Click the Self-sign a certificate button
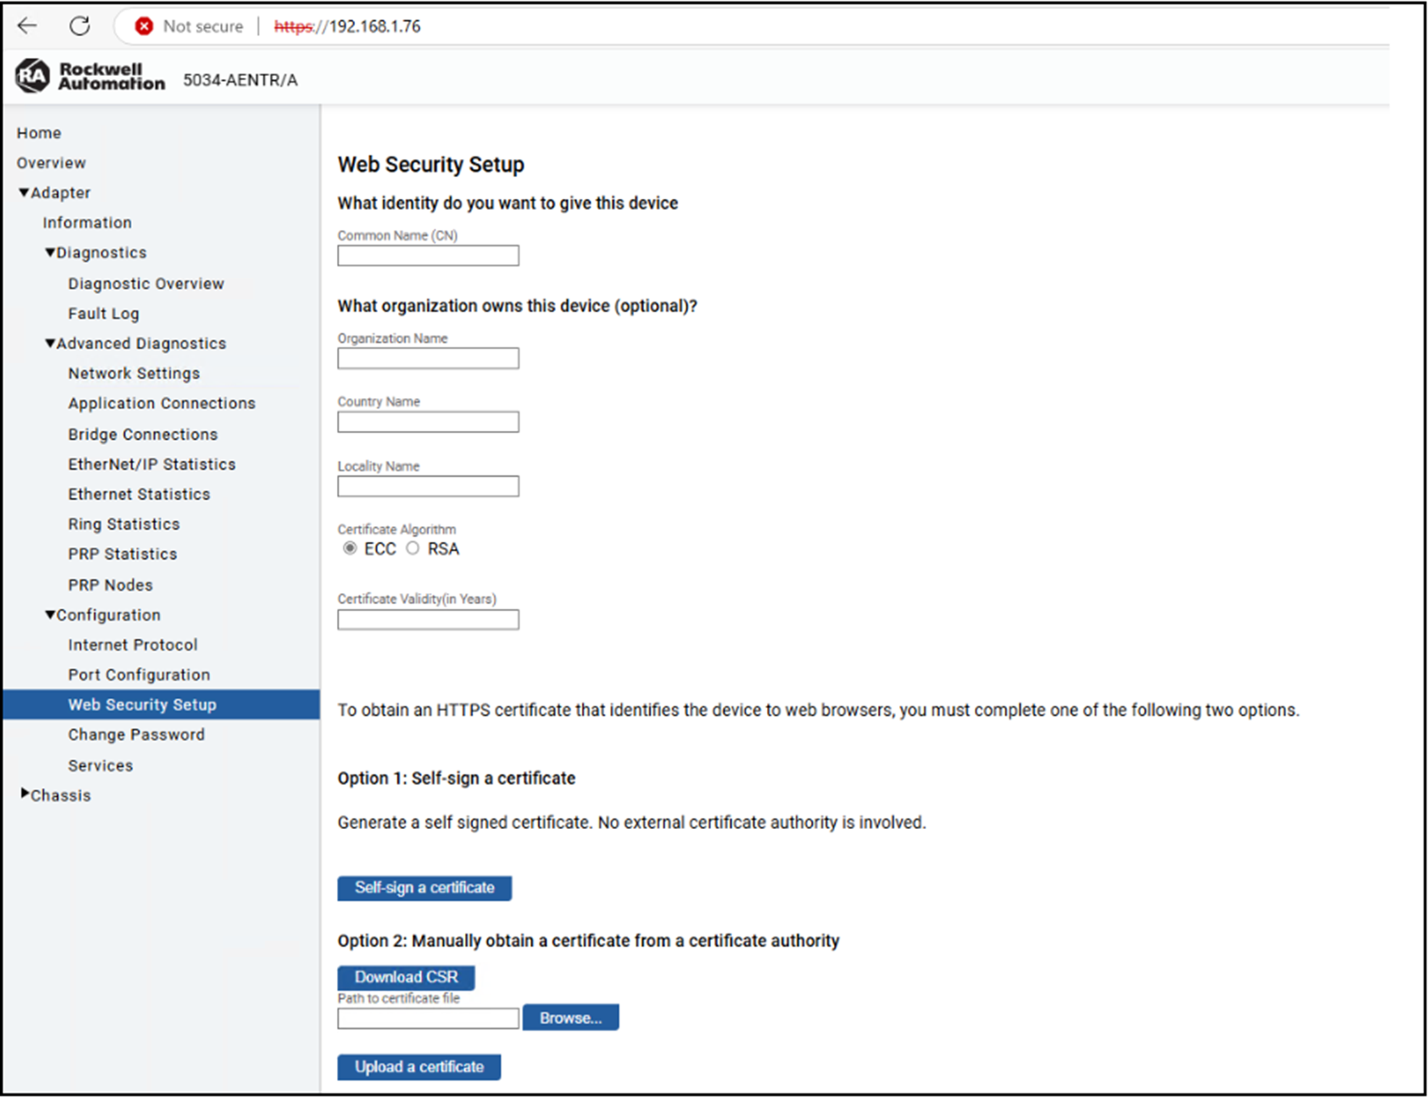Viewport: 1428px width, 1099px height. tap(425, 888)
